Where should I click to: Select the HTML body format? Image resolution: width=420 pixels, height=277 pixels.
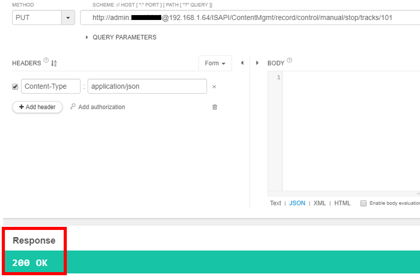click(342, 203)
